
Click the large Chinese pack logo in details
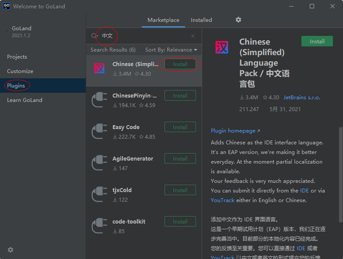222,47
